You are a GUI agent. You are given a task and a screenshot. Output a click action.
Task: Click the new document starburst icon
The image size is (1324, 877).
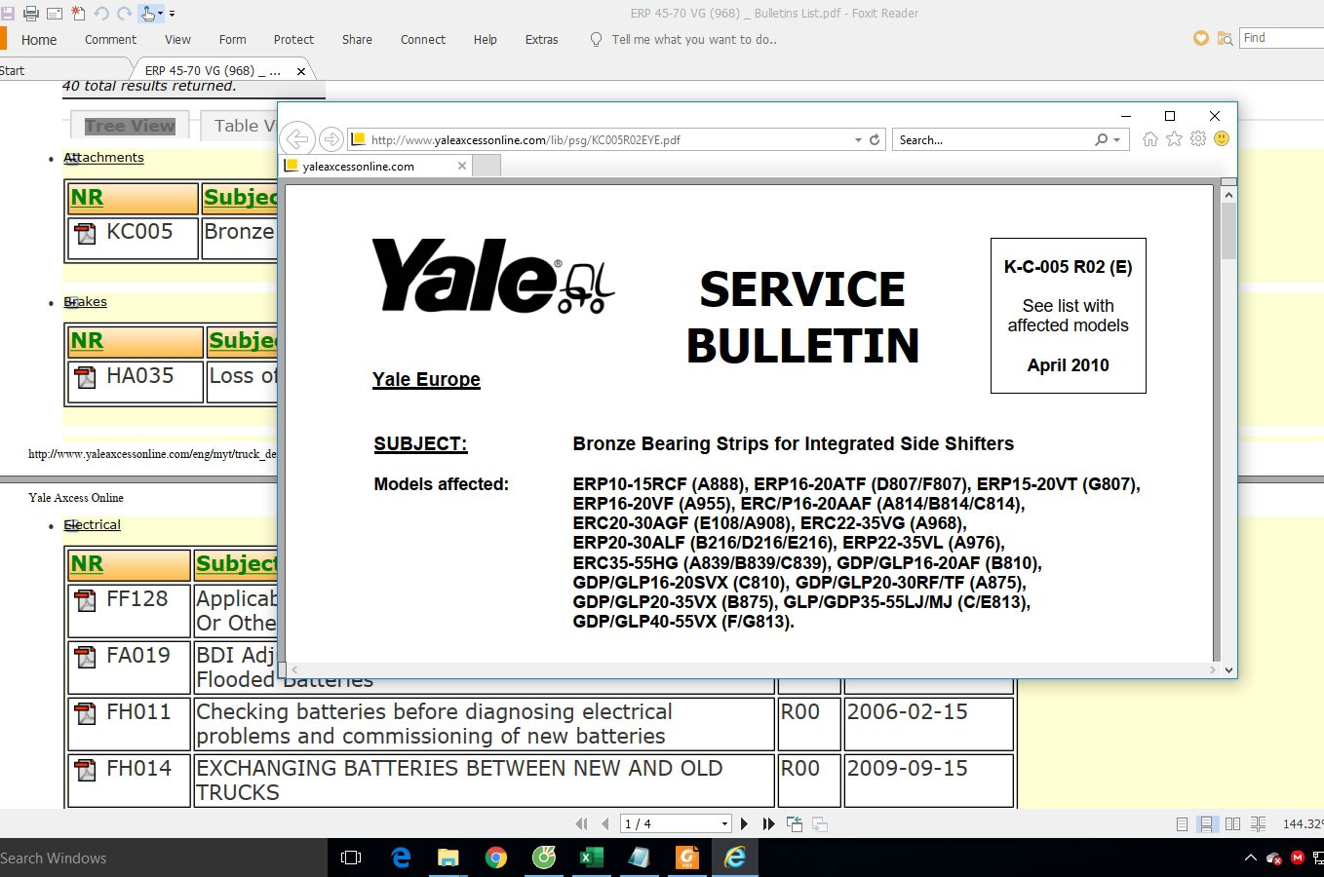pyautogui.click(x=78, y=14)
